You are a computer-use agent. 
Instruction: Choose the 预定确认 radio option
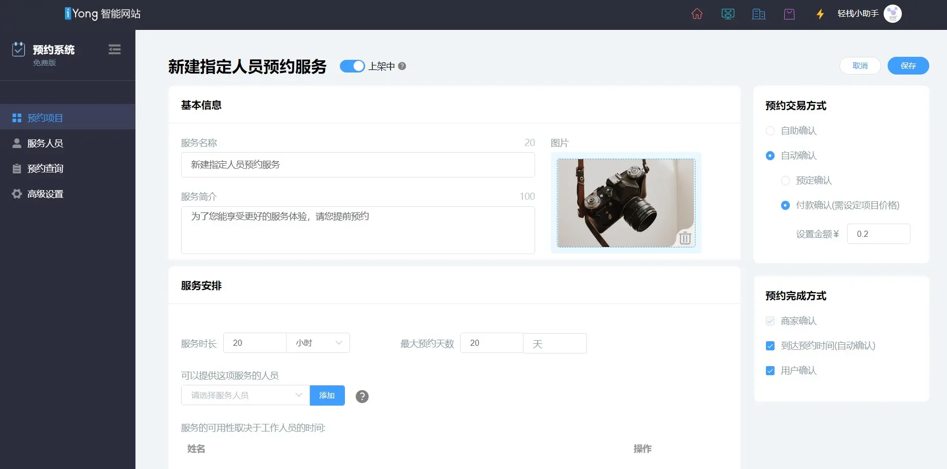pyautogui.click(x=785, y=181)
